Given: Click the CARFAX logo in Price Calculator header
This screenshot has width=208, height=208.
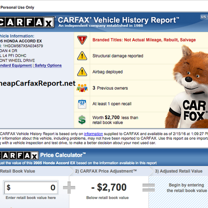Looking at the screenshot, I should point(19,155).
